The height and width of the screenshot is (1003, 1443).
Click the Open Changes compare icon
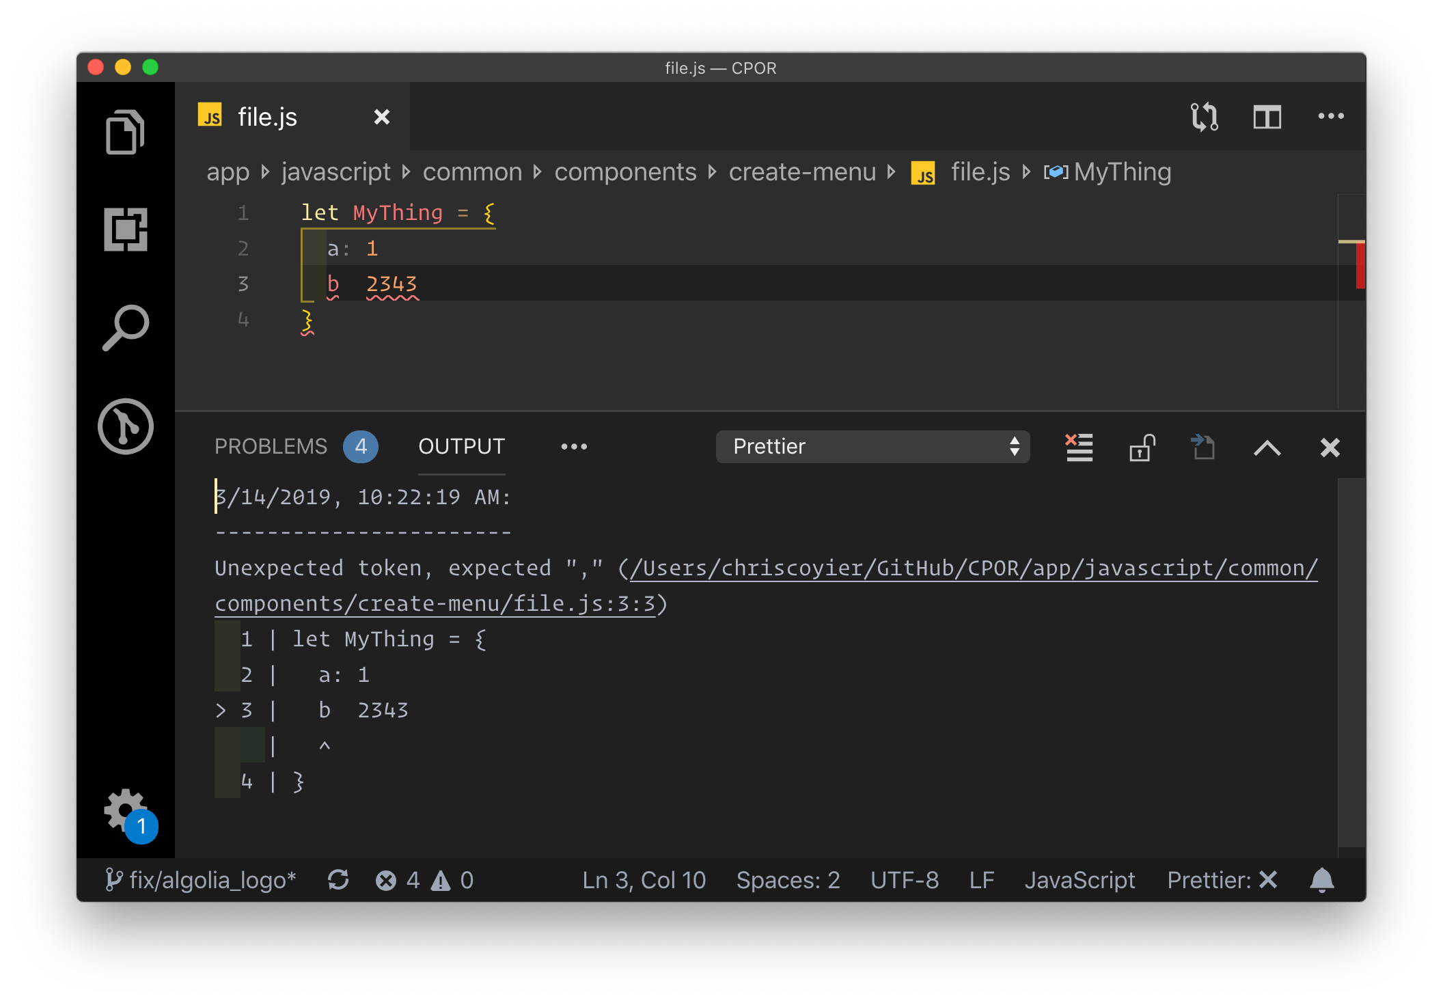[1204, 117]
